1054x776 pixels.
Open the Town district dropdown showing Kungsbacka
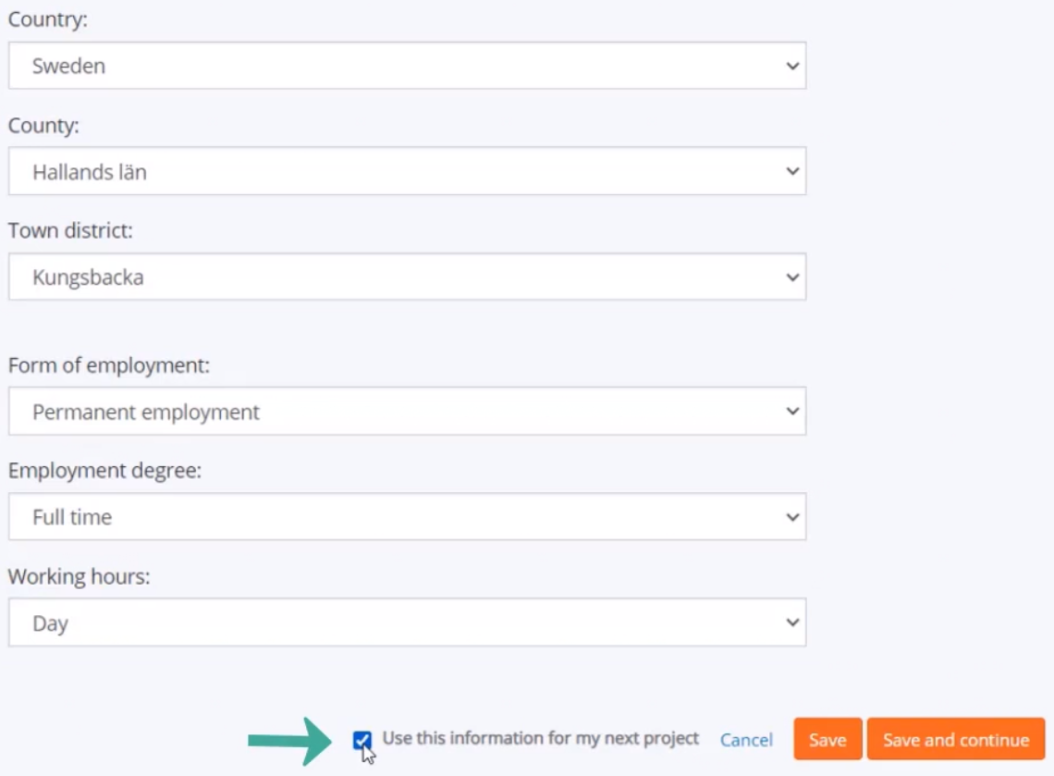(408, 277)
